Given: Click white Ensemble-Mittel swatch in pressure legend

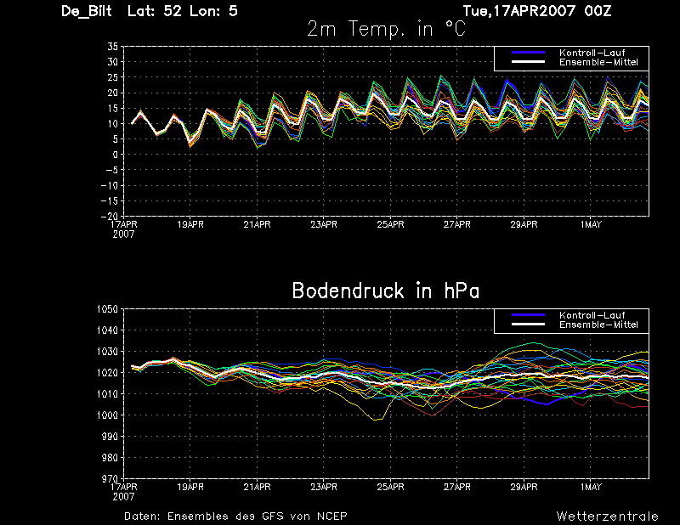Looking at the screenshot, I should 527,325.
